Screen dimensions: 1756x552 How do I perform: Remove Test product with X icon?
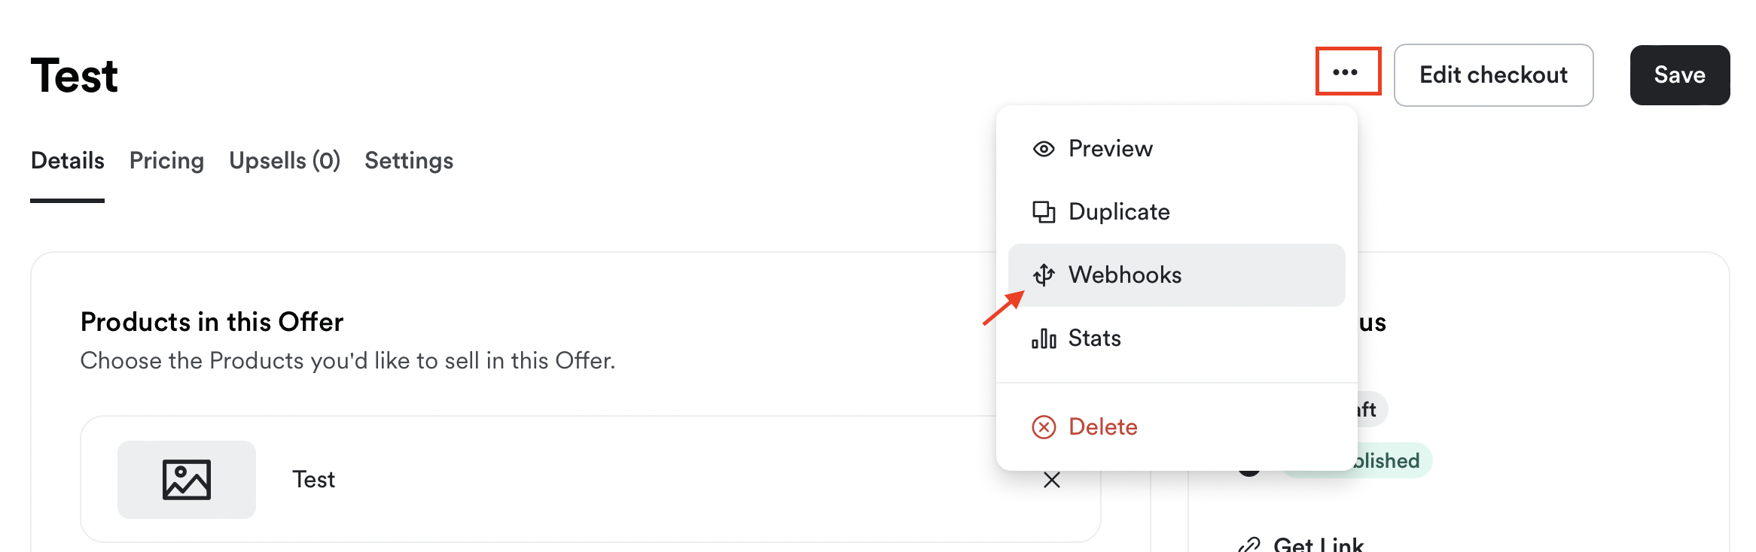point(1052,480)
